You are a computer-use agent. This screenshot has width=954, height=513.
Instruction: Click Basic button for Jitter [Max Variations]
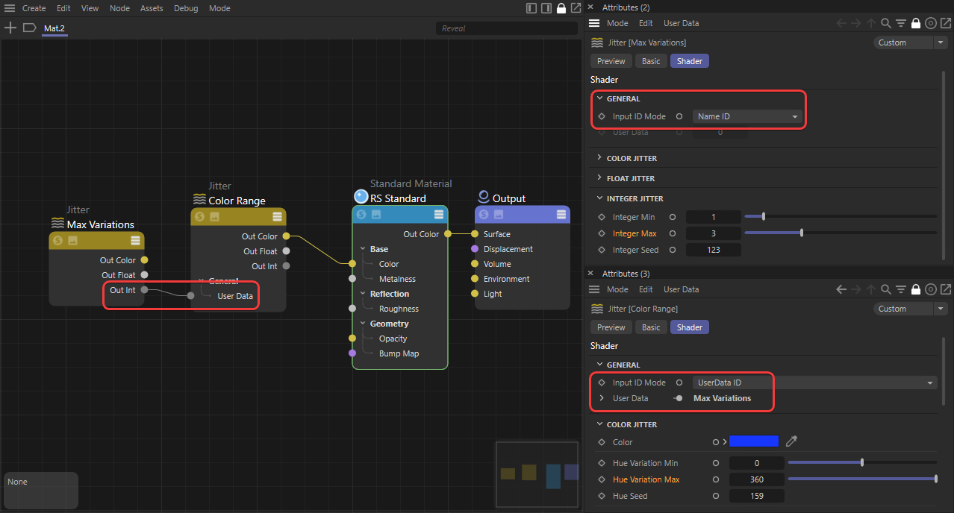click(651, 61)
